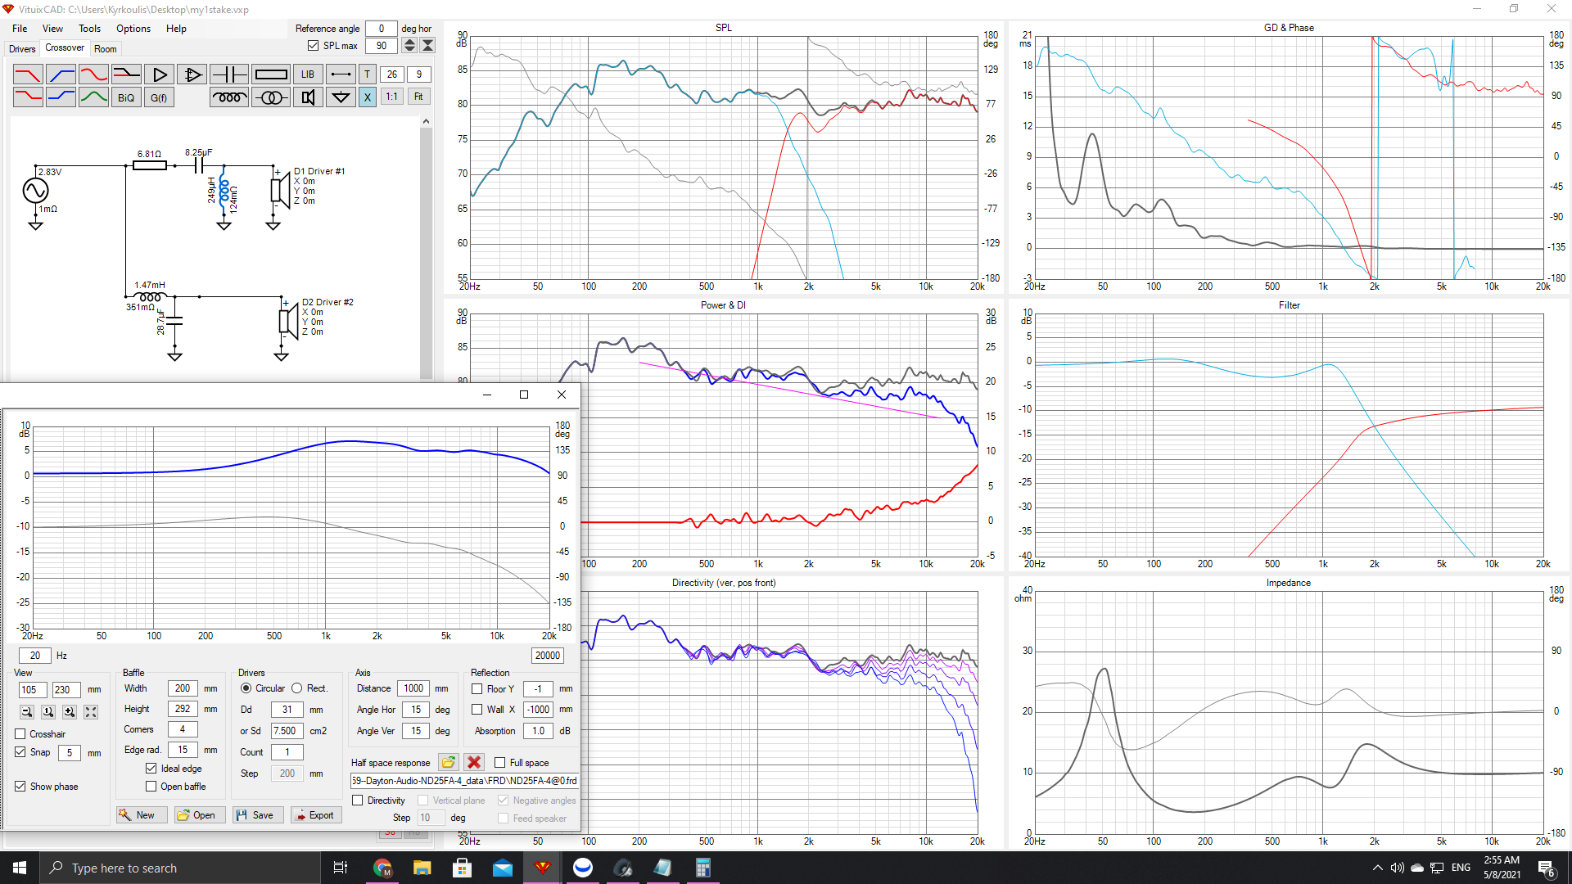Image resolution: width=1572 pixels, height=884 pixels.
Task: Enable the Directivity checkbox
Action: tap(358, 801)
